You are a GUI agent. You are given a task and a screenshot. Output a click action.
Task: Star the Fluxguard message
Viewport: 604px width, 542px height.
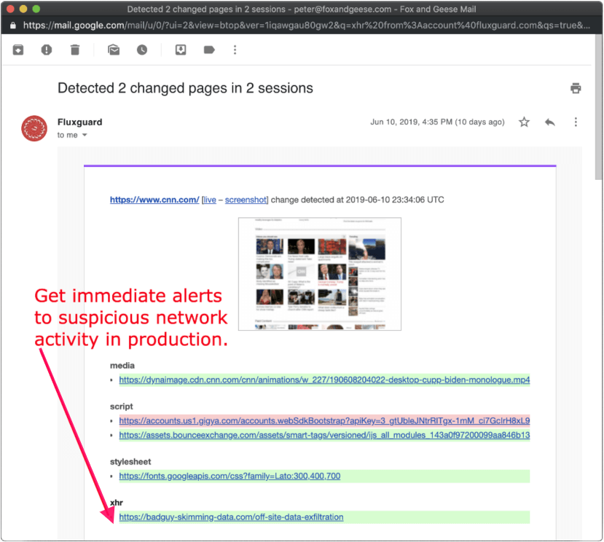point(524,122)
